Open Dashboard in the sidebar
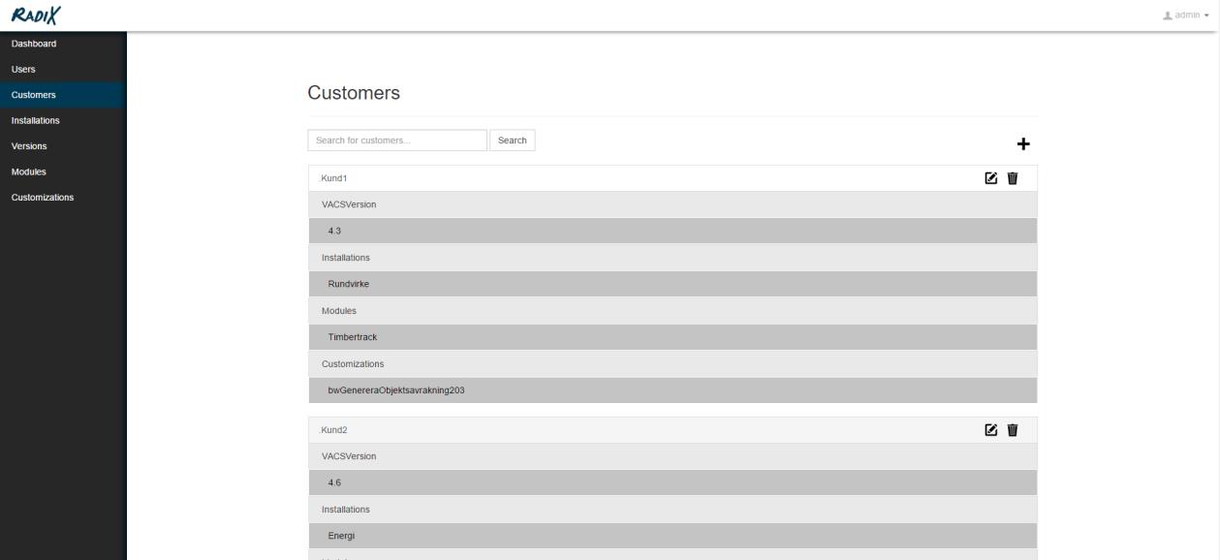This screenshot has width=1220, height=560. tap(63, 44)
